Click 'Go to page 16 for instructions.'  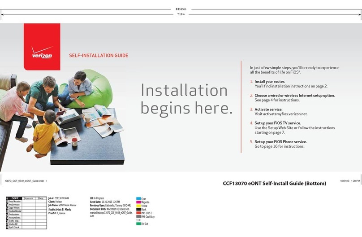tap(280, 146)
